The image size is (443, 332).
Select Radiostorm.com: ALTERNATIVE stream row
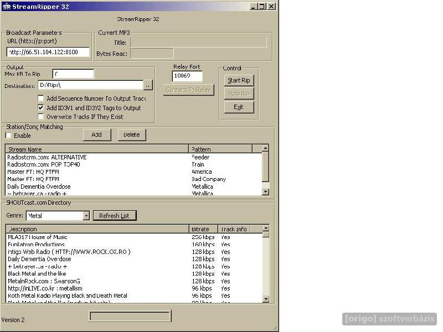pos(133,157)
